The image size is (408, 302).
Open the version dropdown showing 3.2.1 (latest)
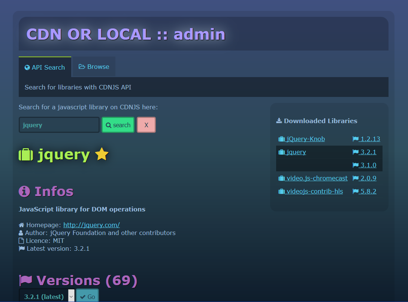pyautogui.click(x=47, y=296)
